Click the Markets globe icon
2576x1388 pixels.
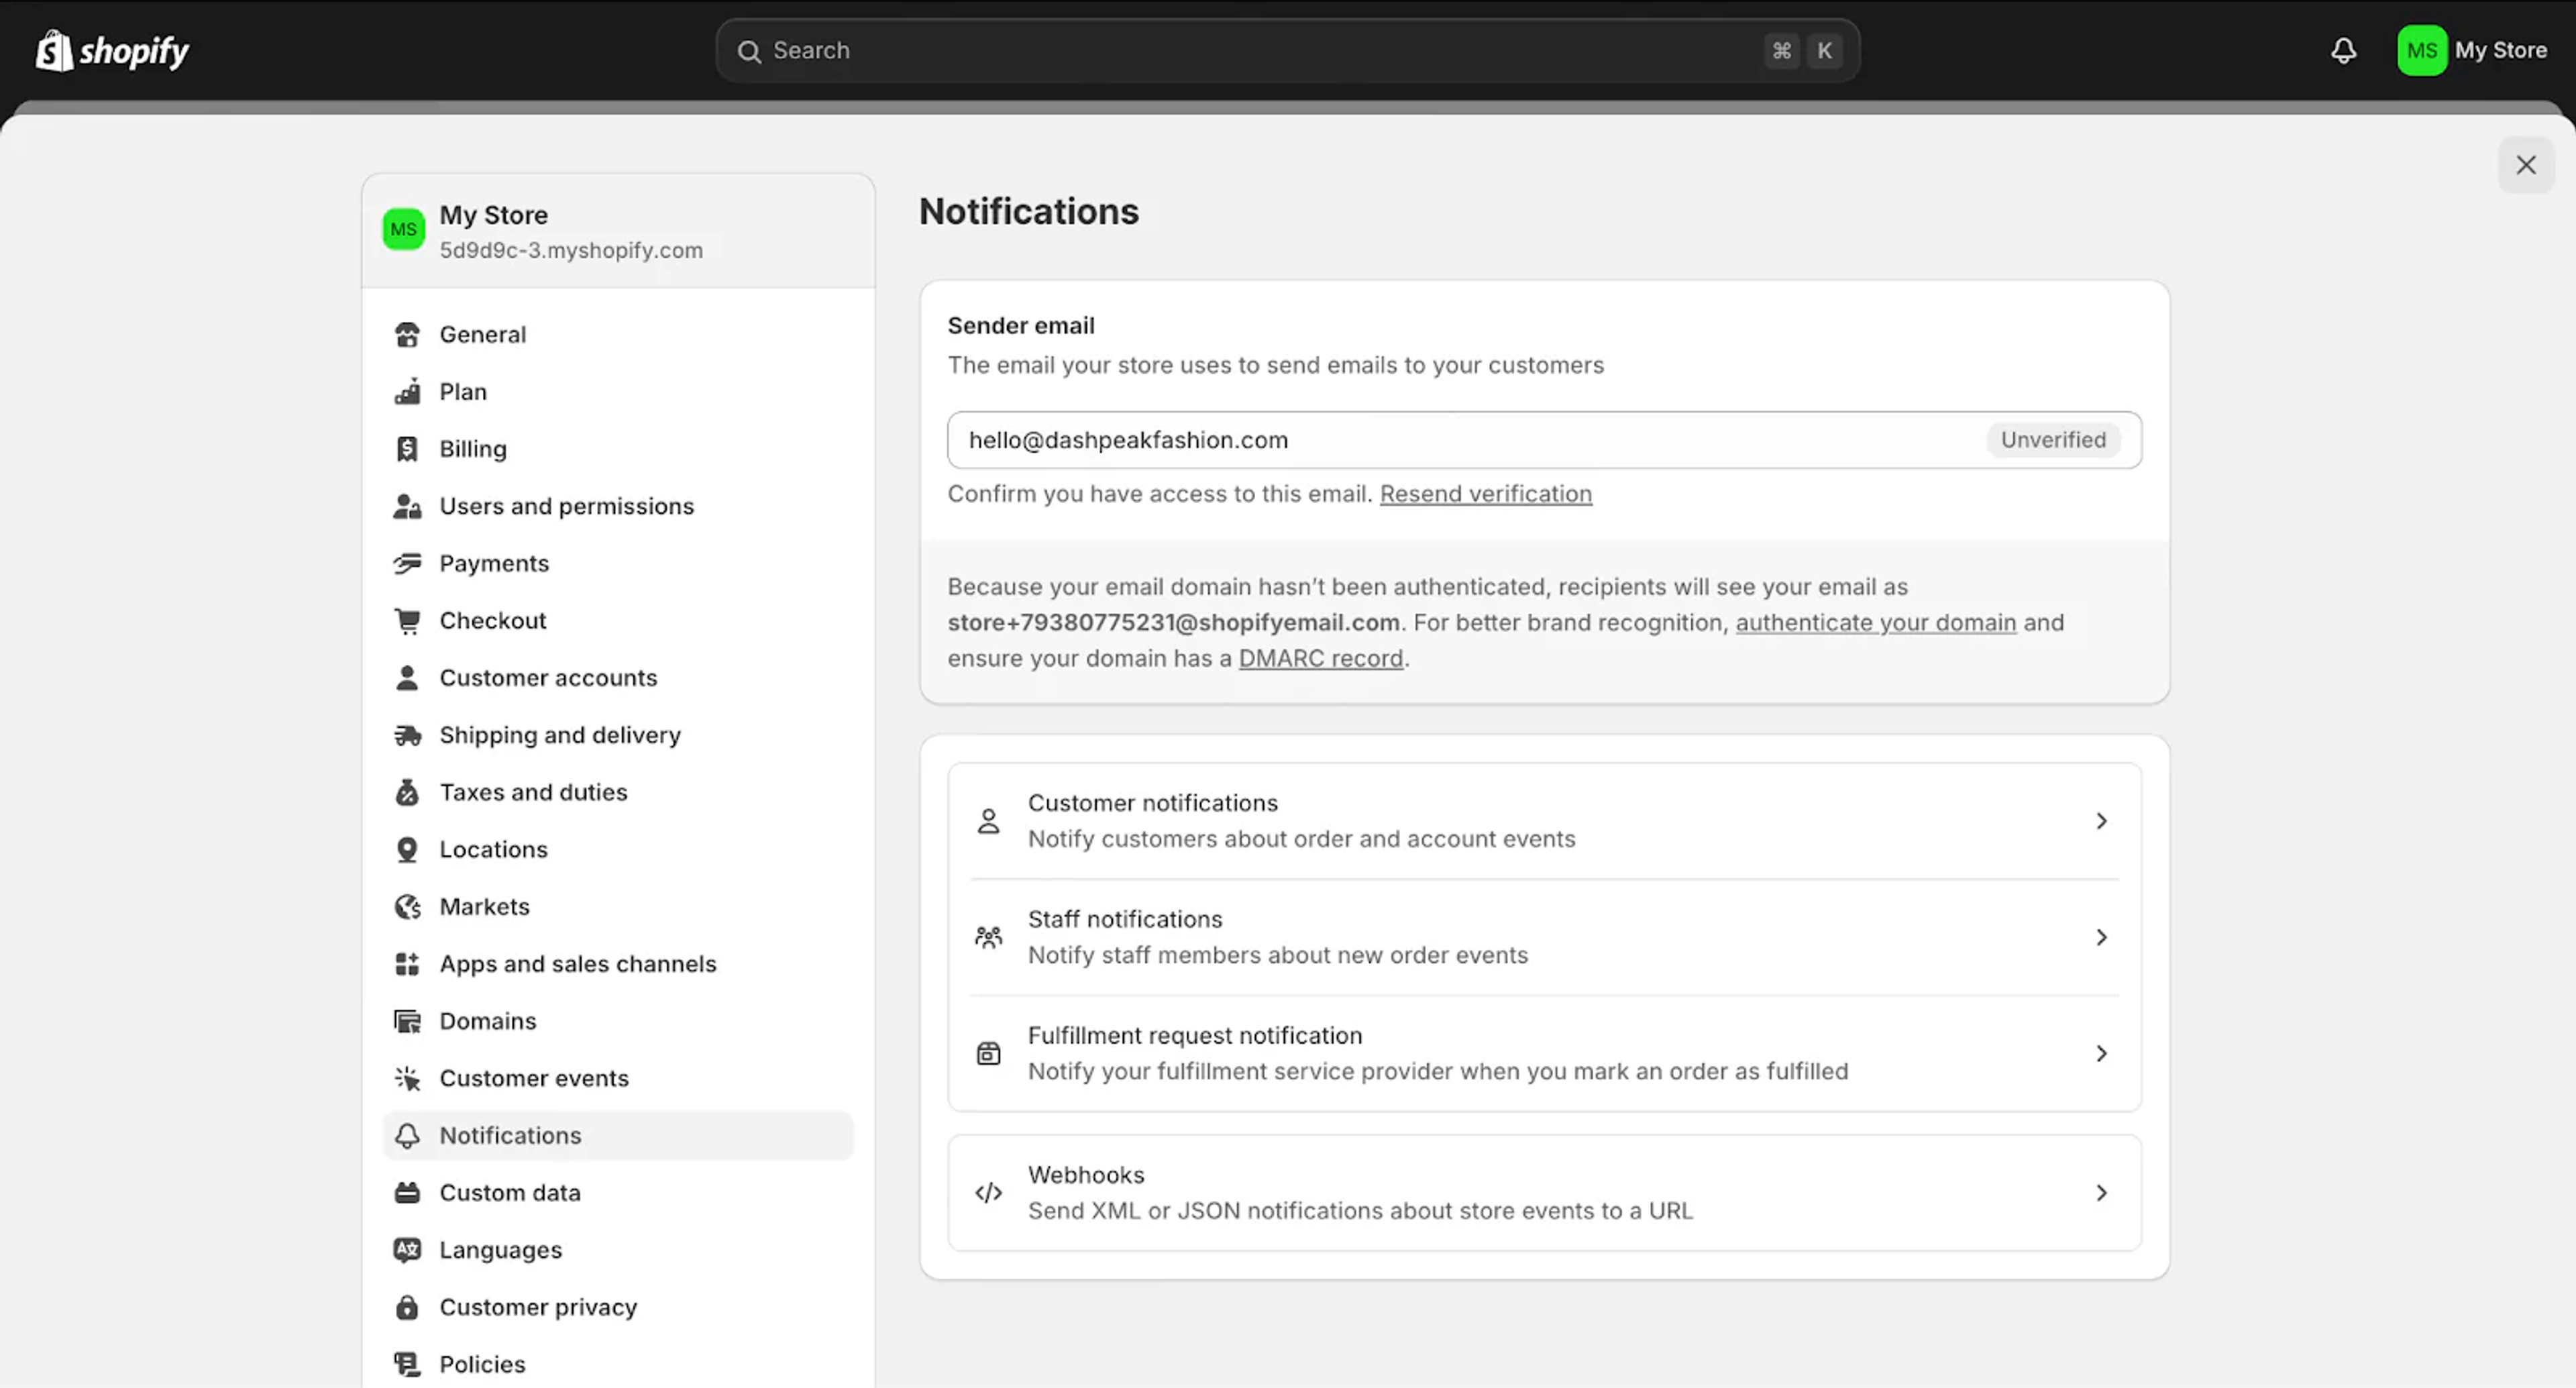pos(407,907)
